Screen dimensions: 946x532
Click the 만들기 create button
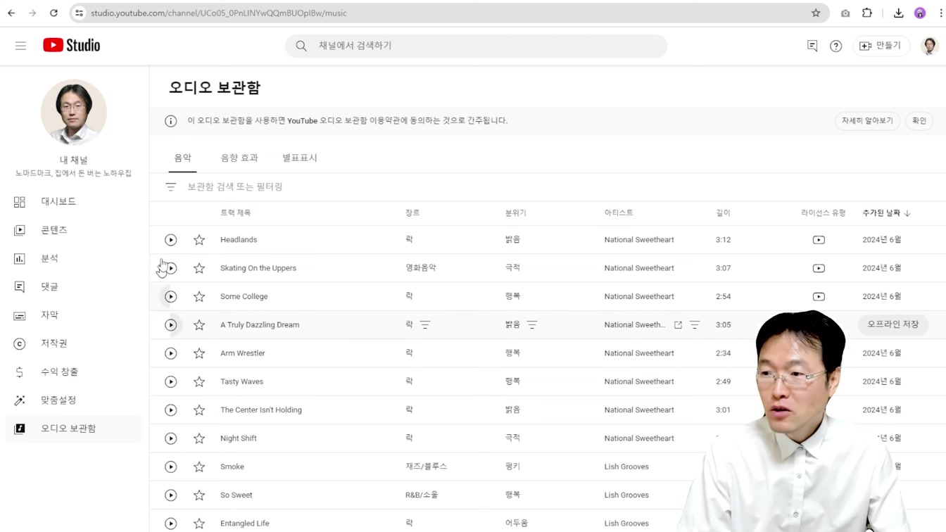(x=881, y=46)
